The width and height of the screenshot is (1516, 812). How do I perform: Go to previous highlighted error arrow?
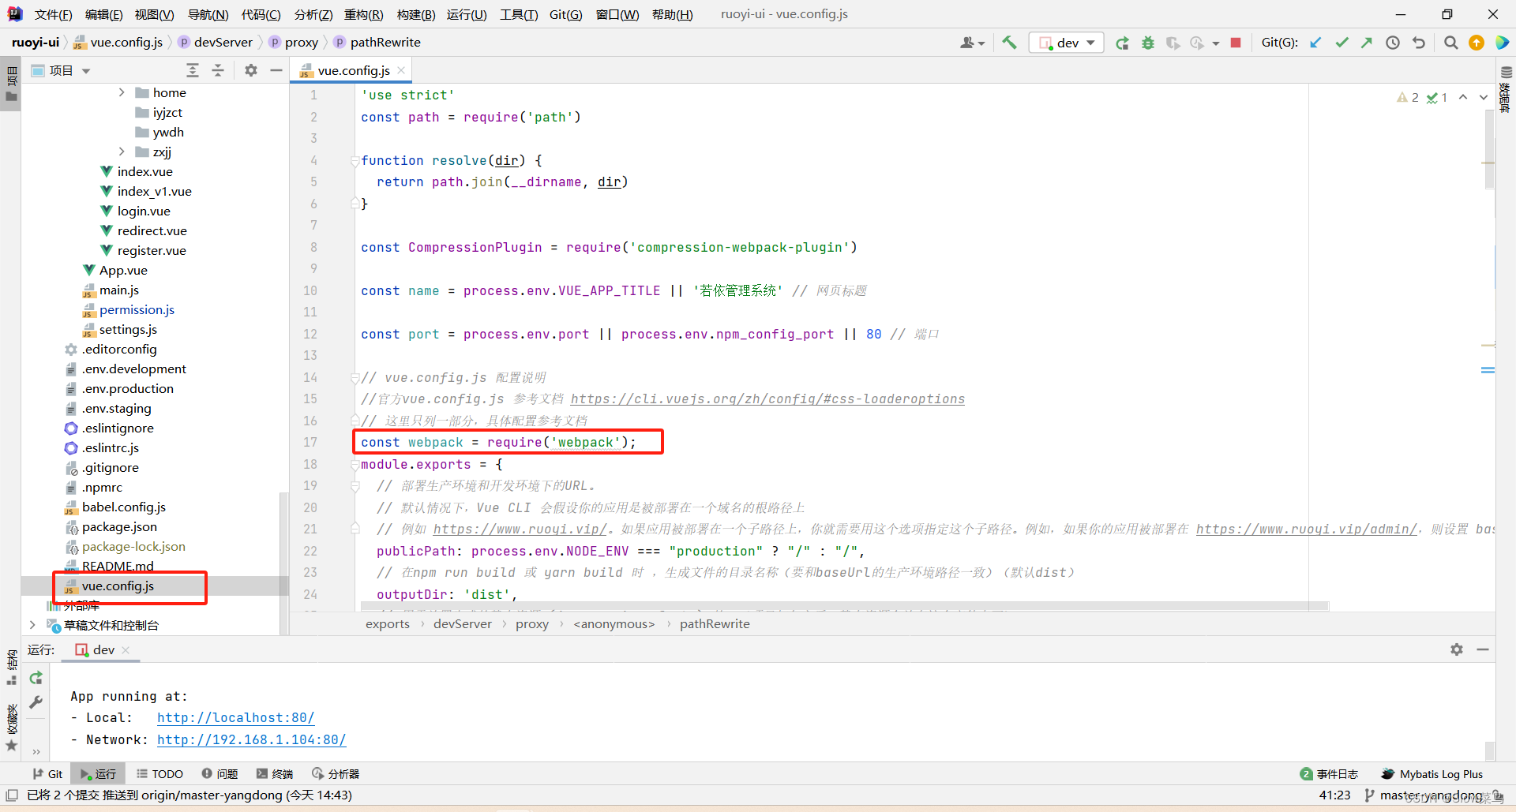(x=1463, y=97)
